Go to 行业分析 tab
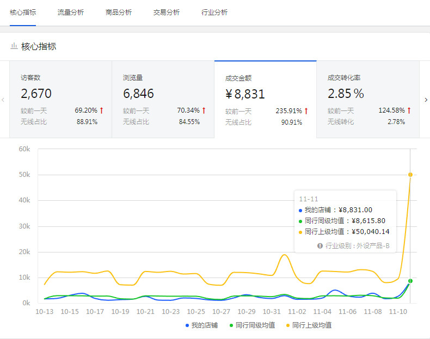This screenshot has width=430, height=339. tap(214, 13)
